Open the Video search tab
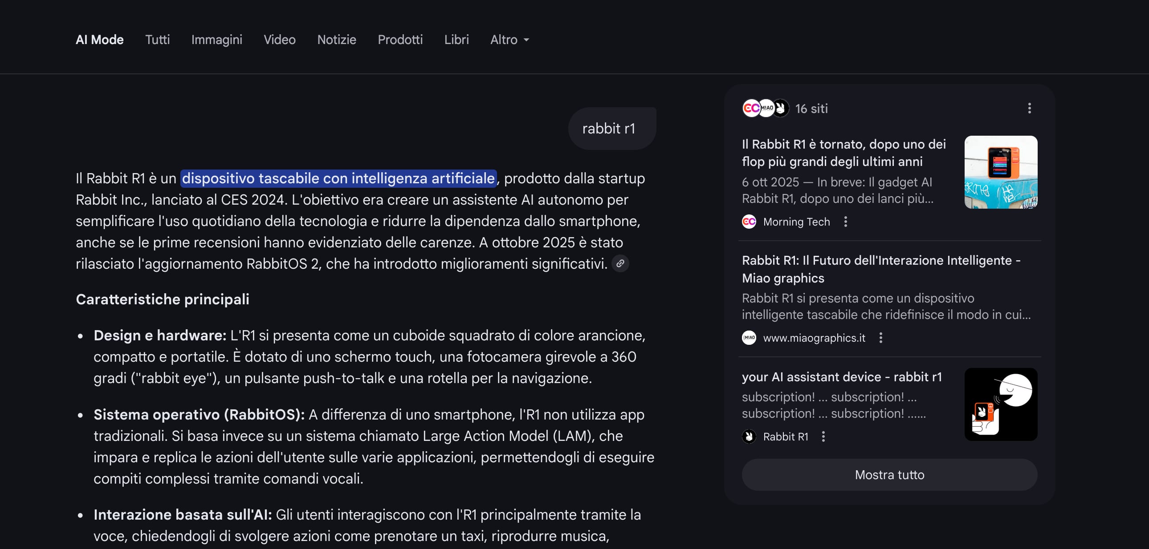1149x549 pixels. coord(279,40)
